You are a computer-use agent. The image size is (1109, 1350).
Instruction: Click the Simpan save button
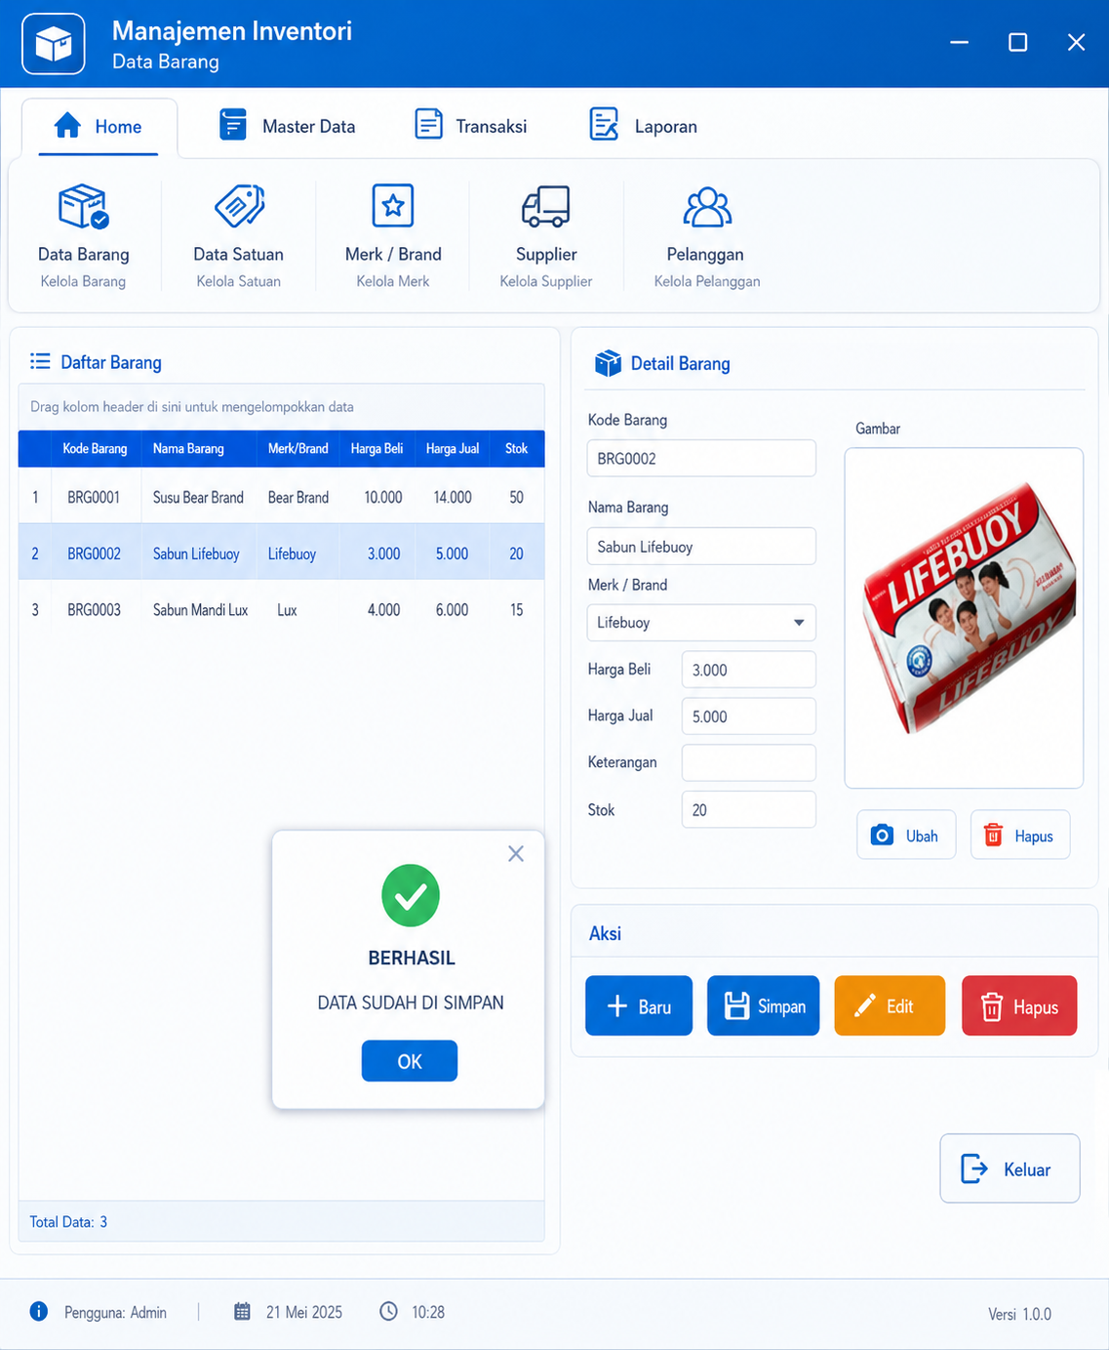click(764, 1005)
